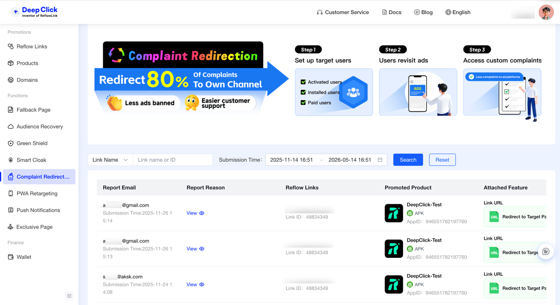Click the Reflow Links sidebar icon
The width and height of the screenshot is (560, 305).
pyautogui.click(x=11, y=47)
